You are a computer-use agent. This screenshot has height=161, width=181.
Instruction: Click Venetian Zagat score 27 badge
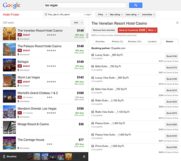click(x=20, y=35)
